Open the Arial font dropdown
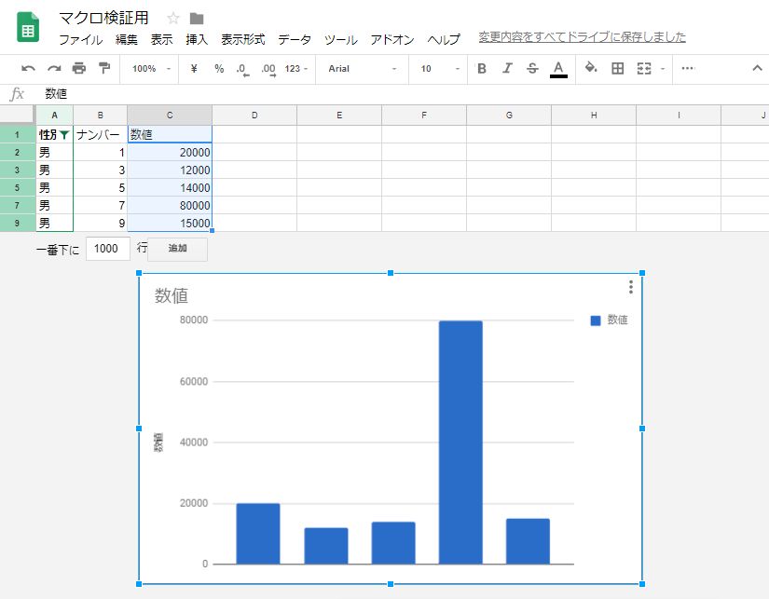Viewport: 769px width, 599px height. coord(362,68)
